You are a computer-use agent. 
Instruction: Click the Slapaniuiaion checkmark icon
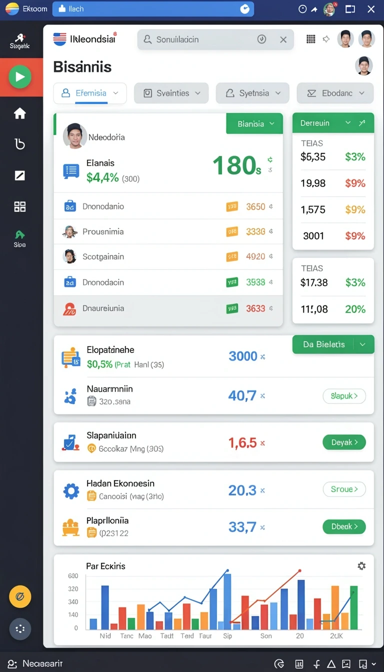(x=70, y=442)
